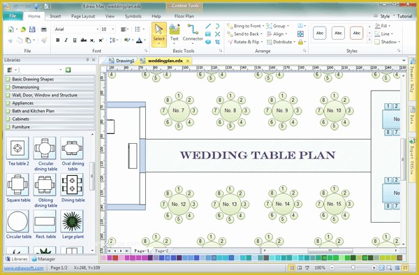Click the zoom in plus button

[374, 267]
